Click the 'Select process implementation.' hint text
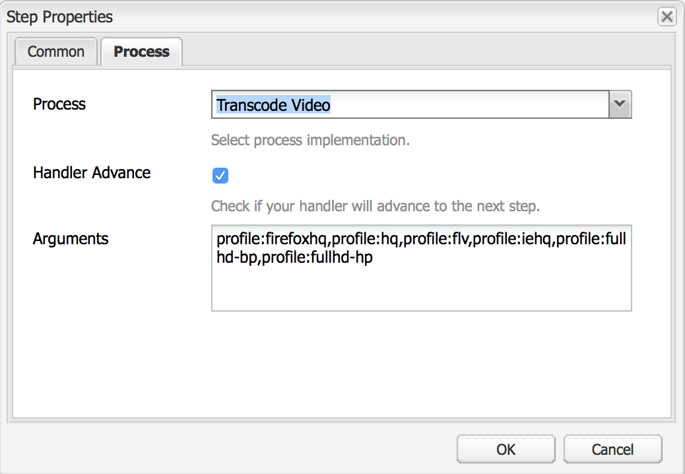 point(310,140)
